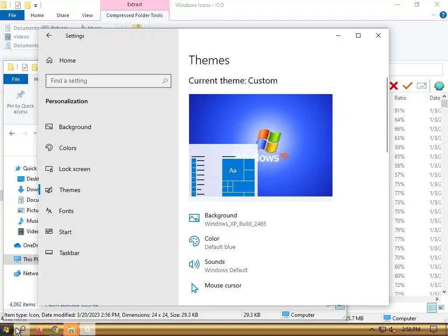Click the Explorer back navigation arrow
The width and height of the screenshot is (448, 336).
(12, 133)
